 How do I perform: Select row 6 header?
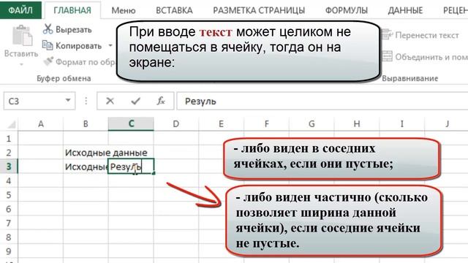coord(9,209)
